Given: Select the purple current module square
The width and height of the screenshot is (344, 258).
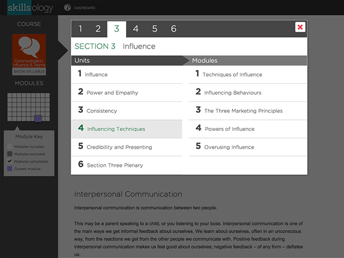Looking at the screenshot, I should tap(38, 118).
